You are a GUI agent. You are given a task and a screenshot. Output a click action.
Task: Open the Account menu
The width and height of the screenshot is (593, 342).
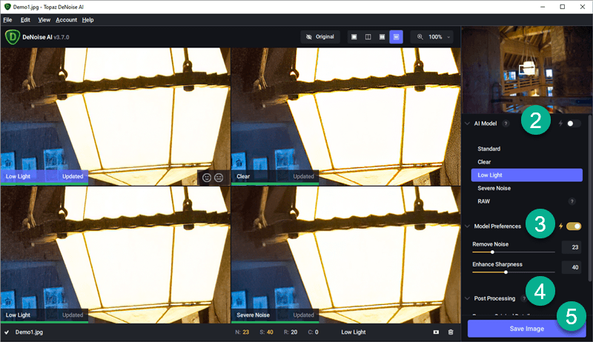coord(66,20)
